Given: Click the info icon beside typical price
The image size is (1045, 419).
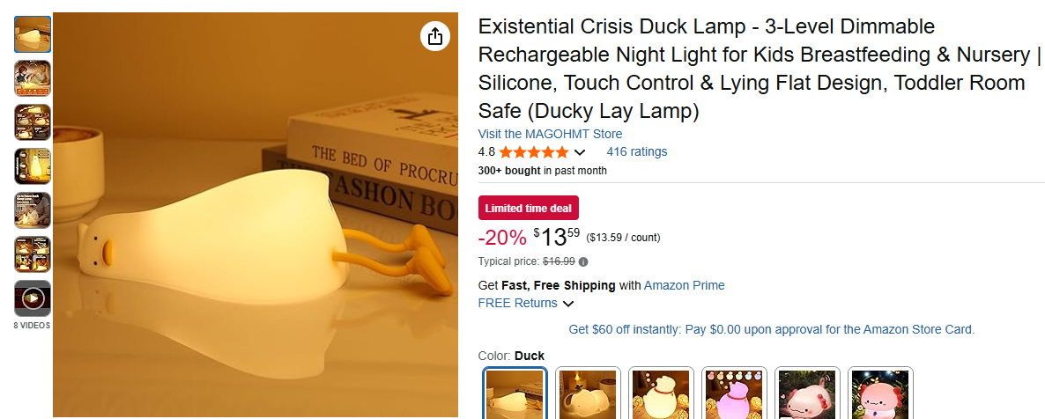Looking at the screenshot, I should [x=583, y=261].
